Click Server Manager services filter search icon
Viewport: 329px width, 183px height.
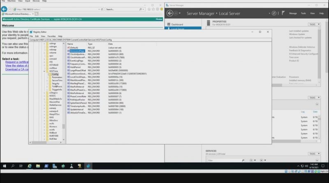pos(243,160)
